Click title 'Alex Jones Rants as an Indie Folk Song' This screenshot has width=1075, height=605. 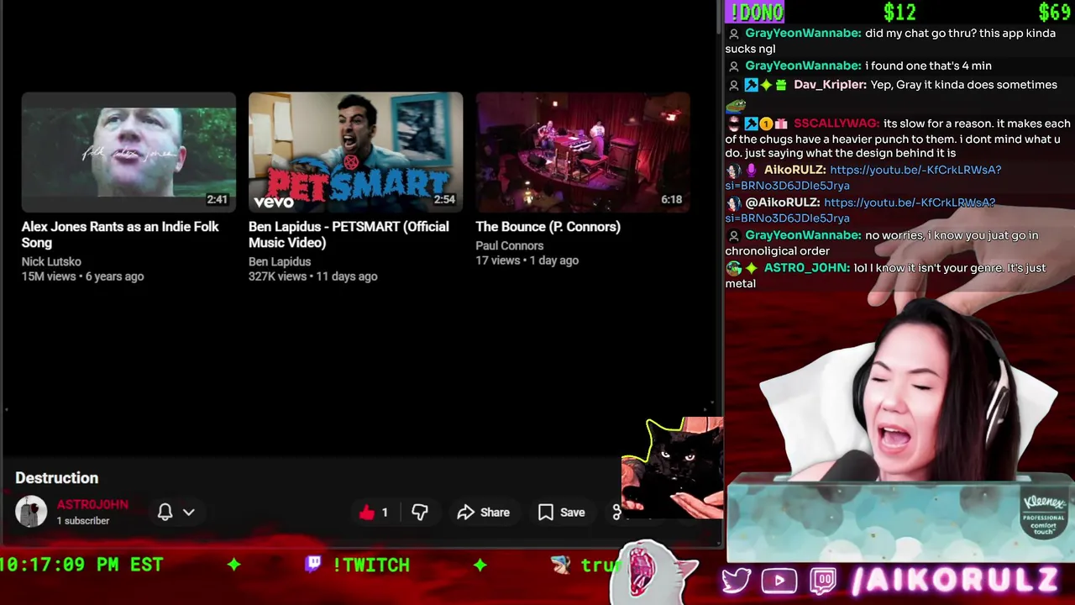coord(120,234)
